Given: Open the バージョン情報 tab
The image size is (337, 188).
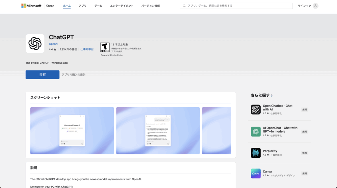Looking at the screenshot, I should coord(150,6).
